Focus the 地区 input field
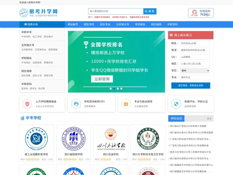Screen dimensions: 233x175 click(x=195, y=64)
